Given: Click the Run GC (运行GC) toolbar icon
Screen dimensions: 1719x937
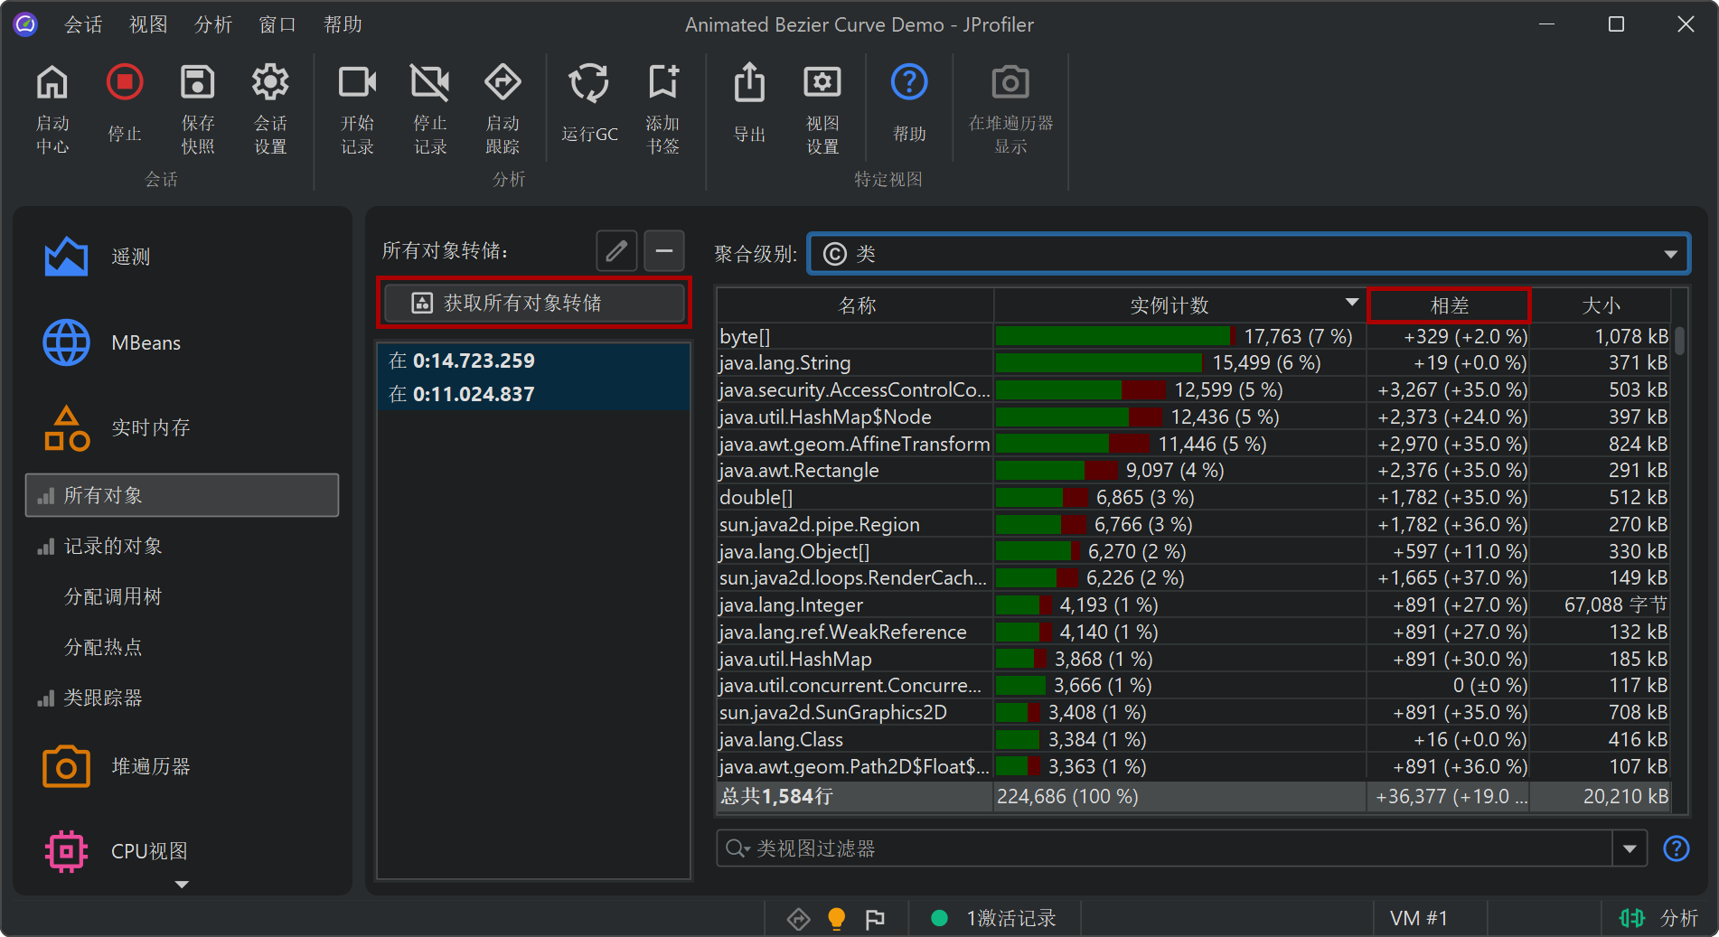Looking at the screenshot, I should coord(588,84).
